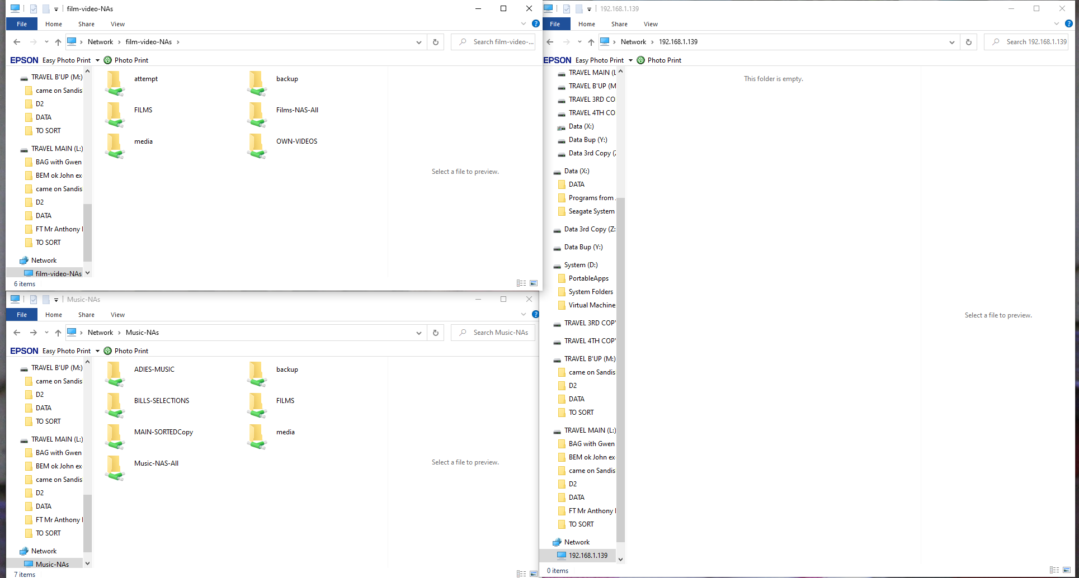1079x578 pixels.
Task: Click Refresh button in 192.168.1.139 window
Action: coord(969,42)
